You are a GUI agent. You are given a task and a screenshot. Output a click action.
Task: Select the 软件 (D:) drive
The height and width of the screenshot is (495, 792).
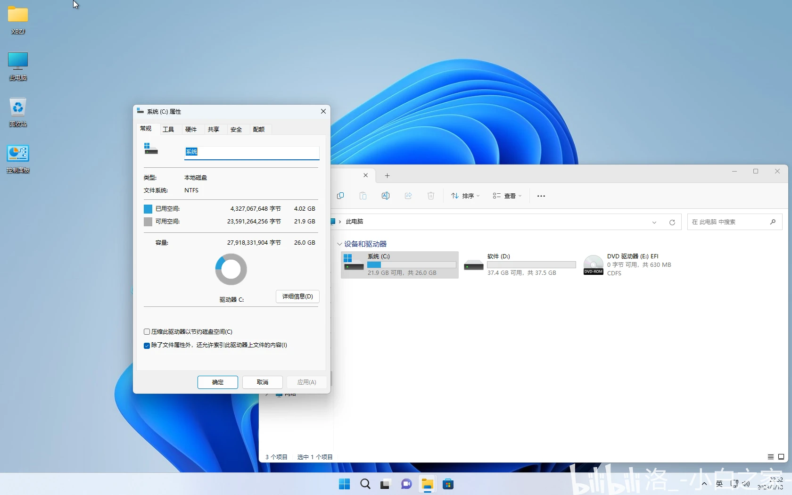click(520, 264)
